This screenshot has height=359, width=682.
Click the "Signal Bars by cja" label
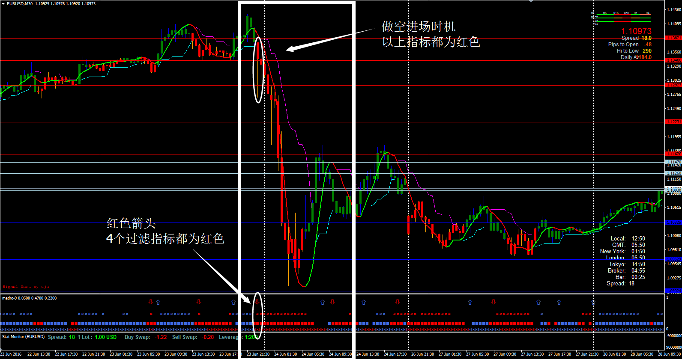tap(26, 287)
